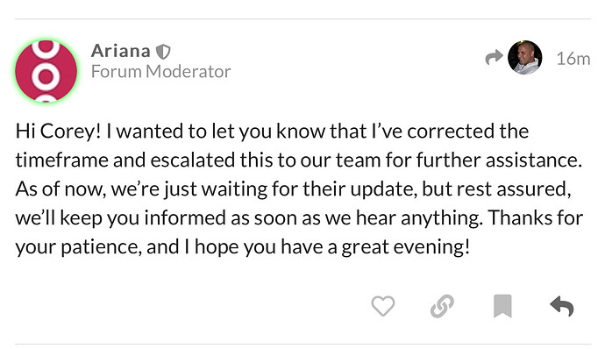The width and height of the screenshot is (605, 349).
Task: Click 'keep you informed' phrase
Action: tap(143, 218)
